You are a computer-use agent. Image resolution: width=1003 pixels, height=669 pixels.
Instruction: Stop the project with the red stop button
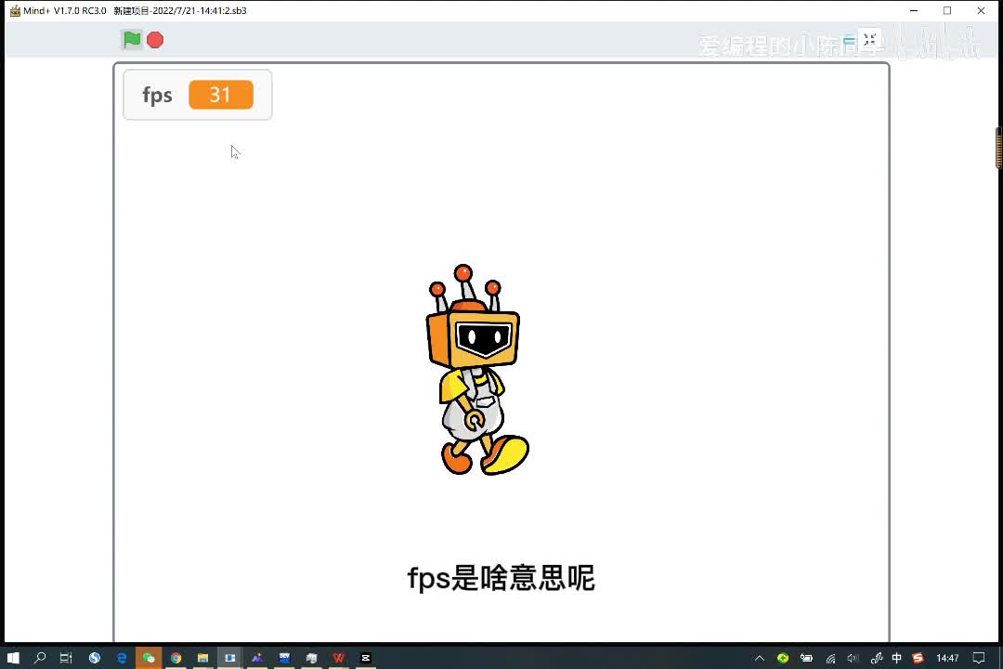(x=155, y=40)
